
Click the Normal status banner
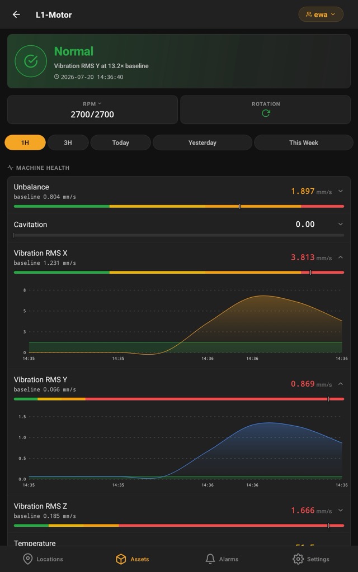[179, 61]
